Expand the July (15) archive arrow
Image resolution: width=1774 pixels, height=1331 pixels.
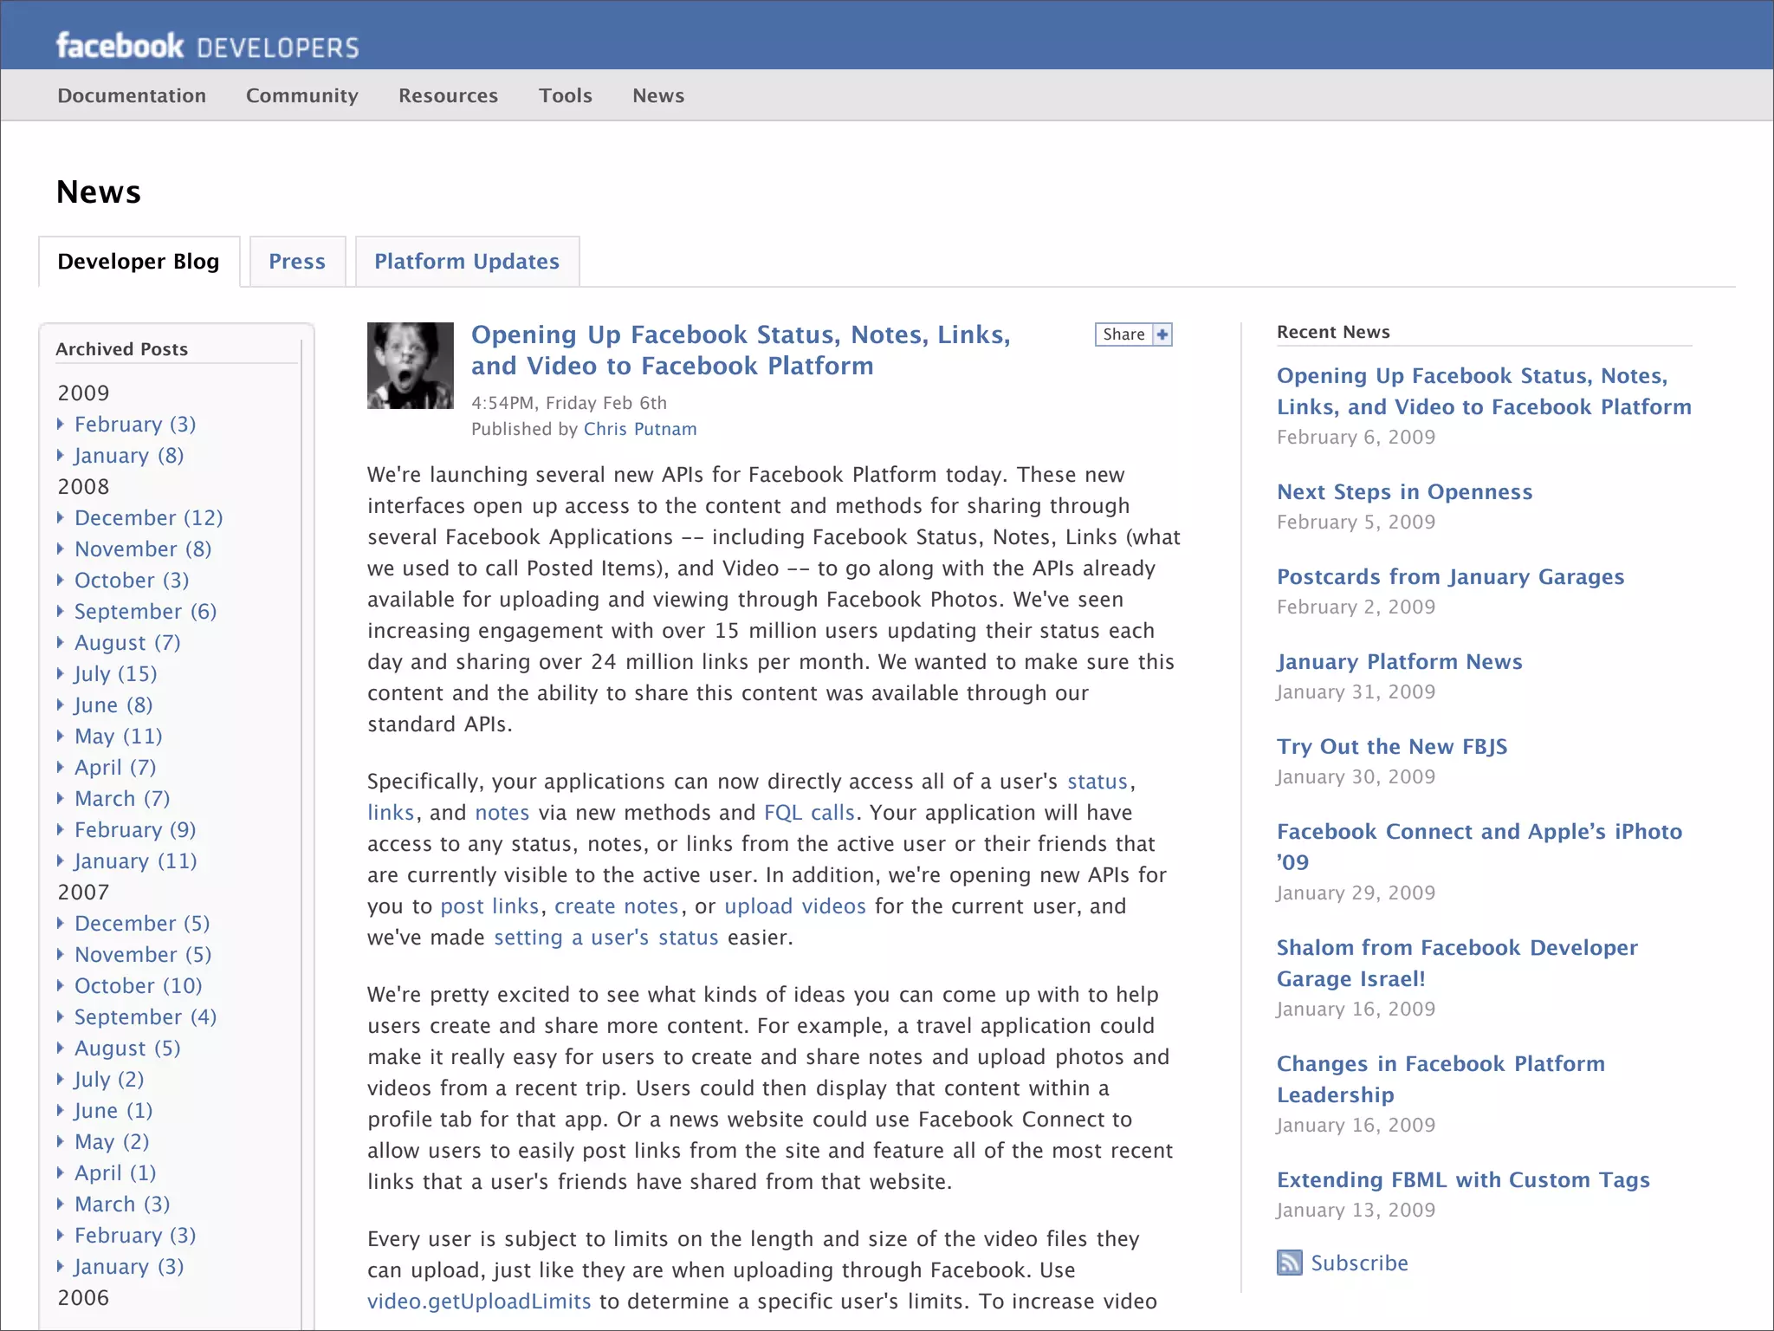[61, 673]
